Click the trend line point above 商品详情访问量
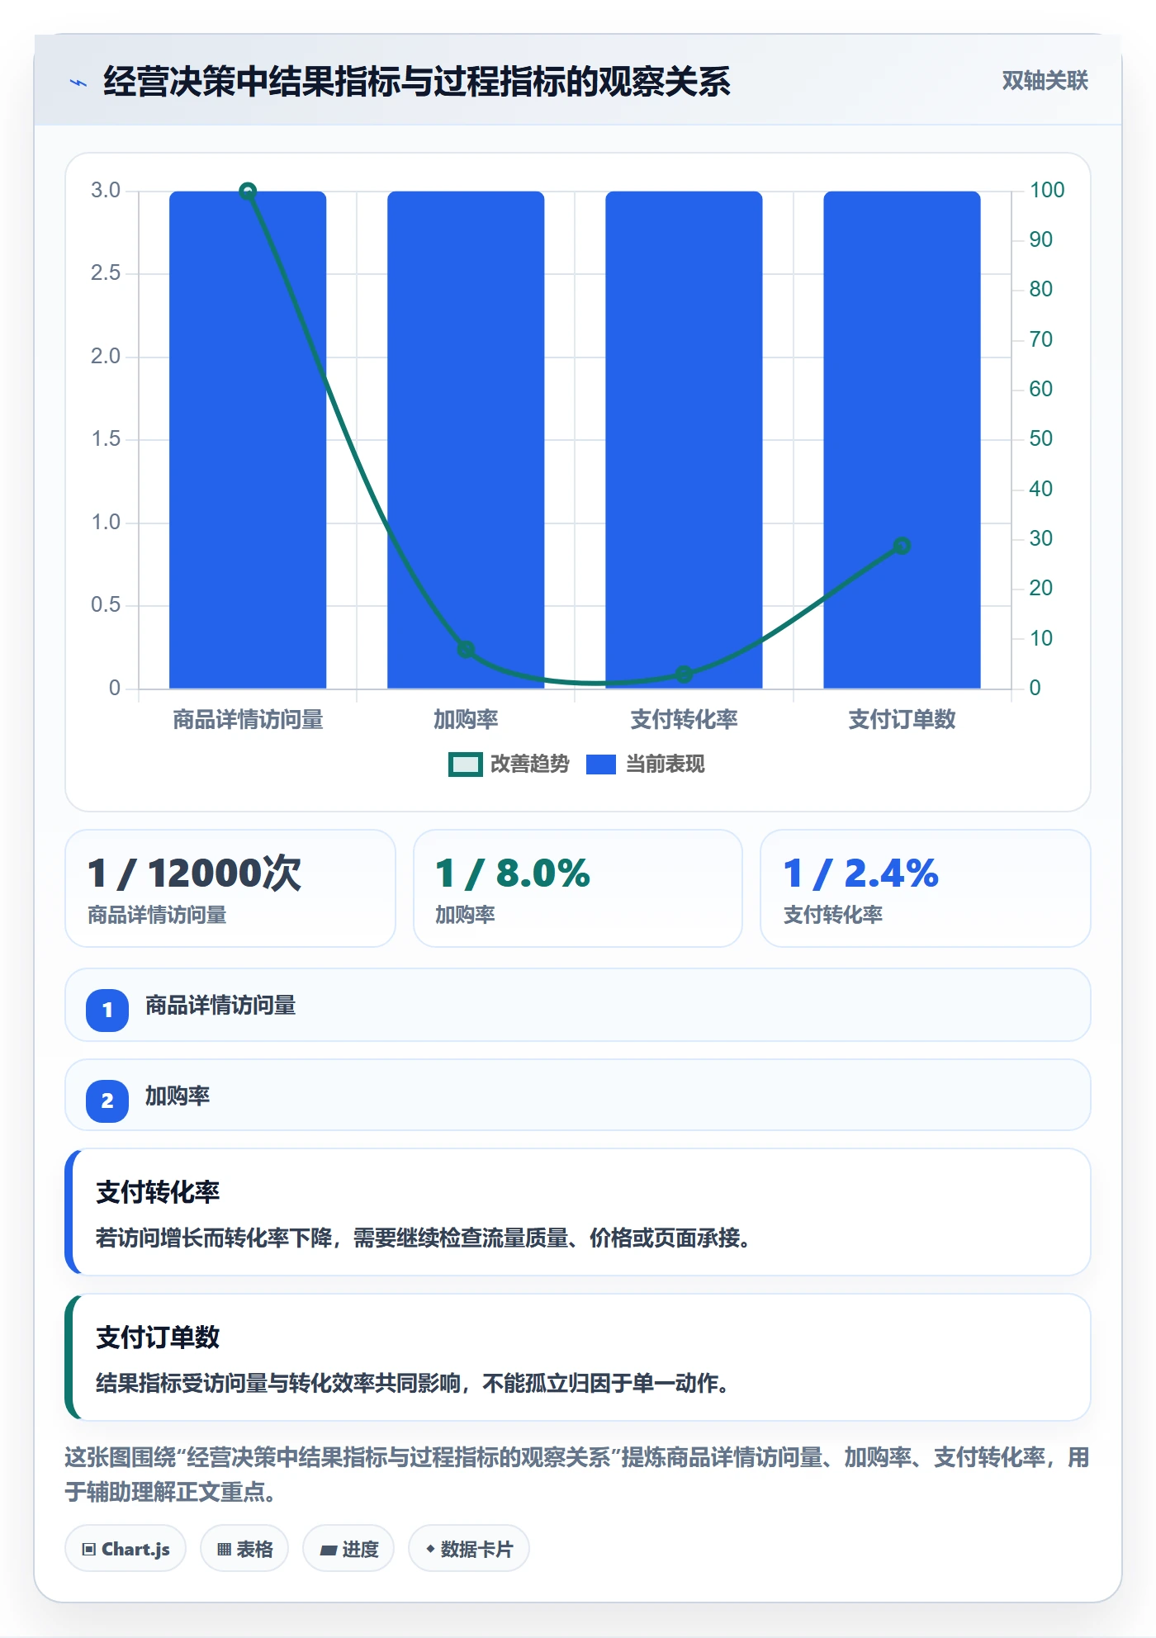 tap(248, 192)
